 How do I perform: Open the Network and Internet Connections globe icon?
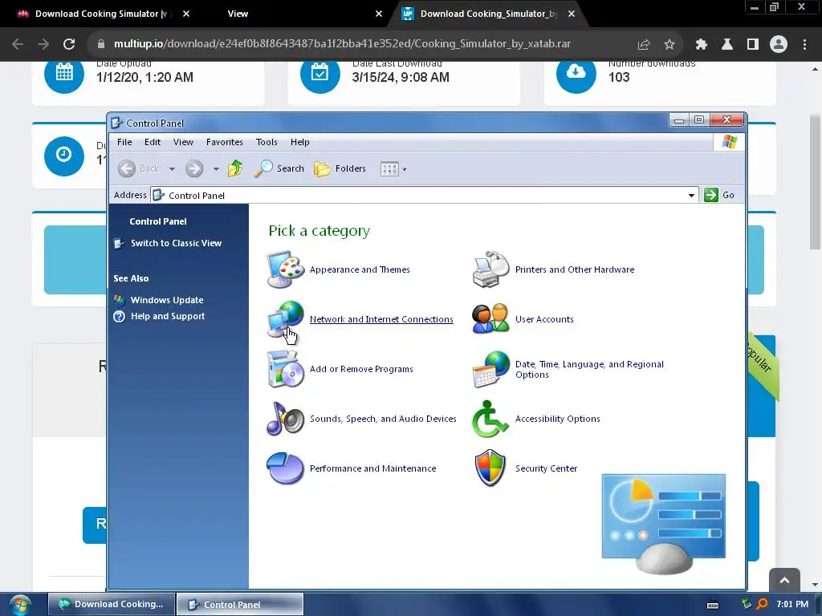point(285,319)
